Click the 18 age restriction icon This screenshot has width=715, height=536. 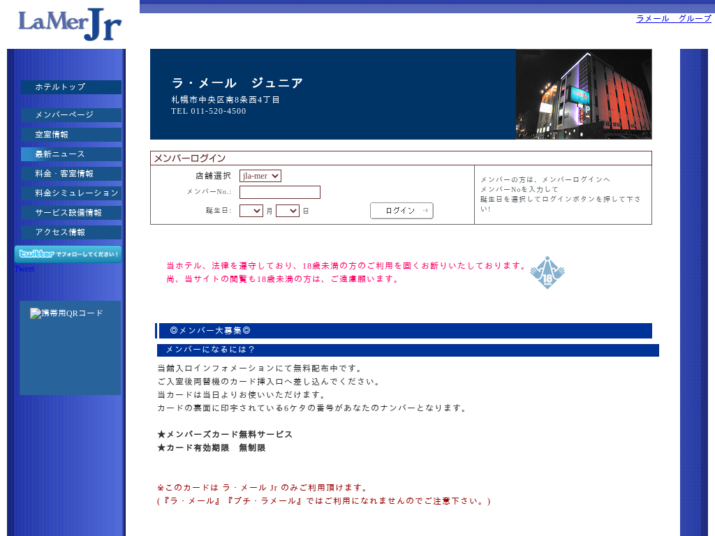point(547,273)
